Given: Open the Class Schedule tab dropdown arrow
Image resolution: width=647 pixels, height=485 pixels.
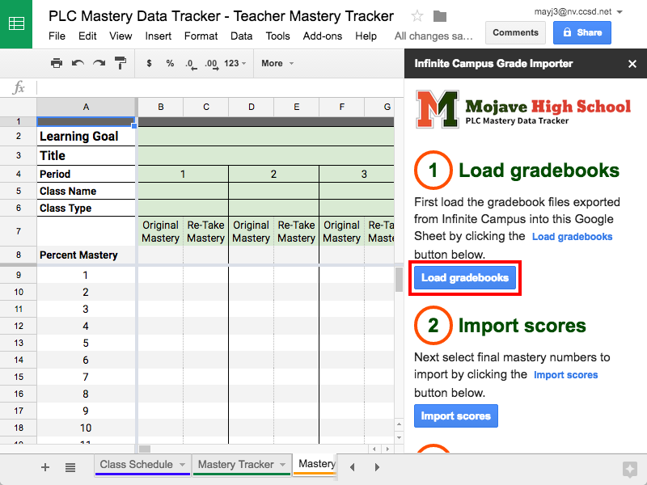Looking at the screenshot, I should pos(182,464).
